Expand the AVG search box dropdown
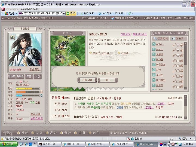The width and height of the screenshot is (196, 147). (x=64, y=13)
